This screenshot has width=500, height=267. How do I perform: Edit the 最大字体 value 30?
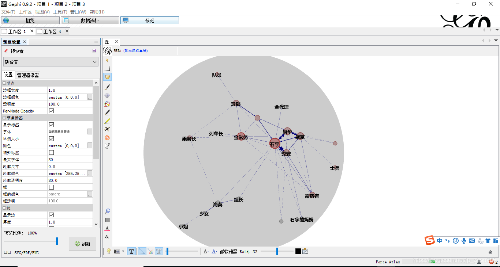tap(70, 159)
